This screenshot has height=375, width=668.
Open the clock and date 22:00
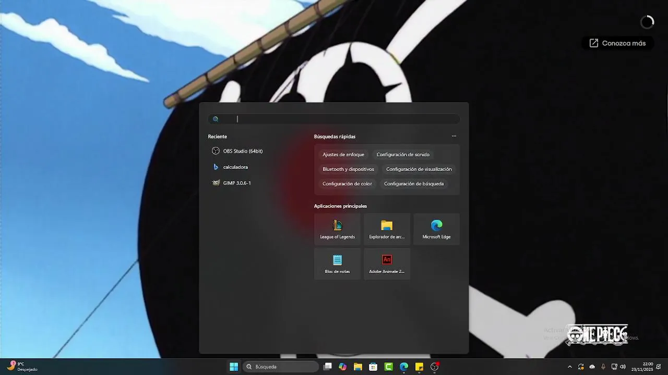point(642,367)
